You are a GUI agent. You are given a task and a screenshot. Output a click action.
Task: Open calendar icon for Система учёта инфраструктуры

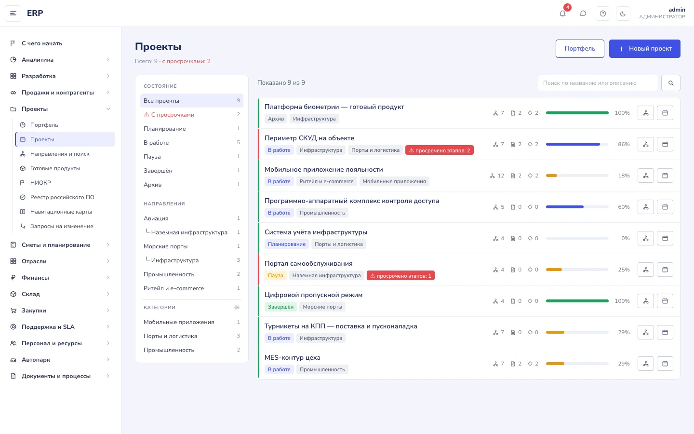click(x=665, y=238)
